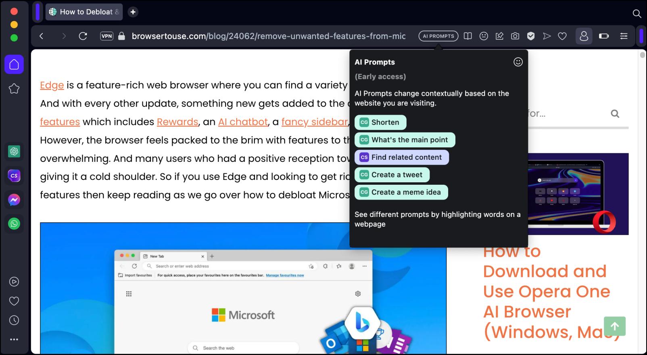Image resolution: width=647 pixels, height=355 pixels.
Task: Click the Microsoft Edge article image
Action: (x=243, y=288)
